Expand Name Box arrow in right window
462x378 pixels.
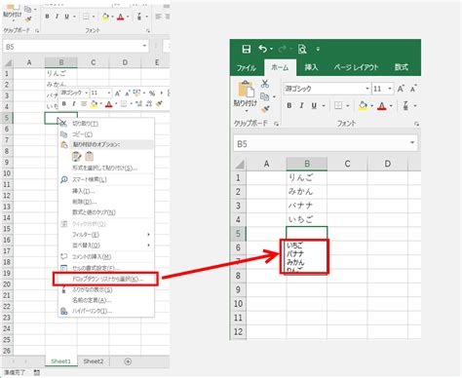pyautogui.click(x=412, y=143)
